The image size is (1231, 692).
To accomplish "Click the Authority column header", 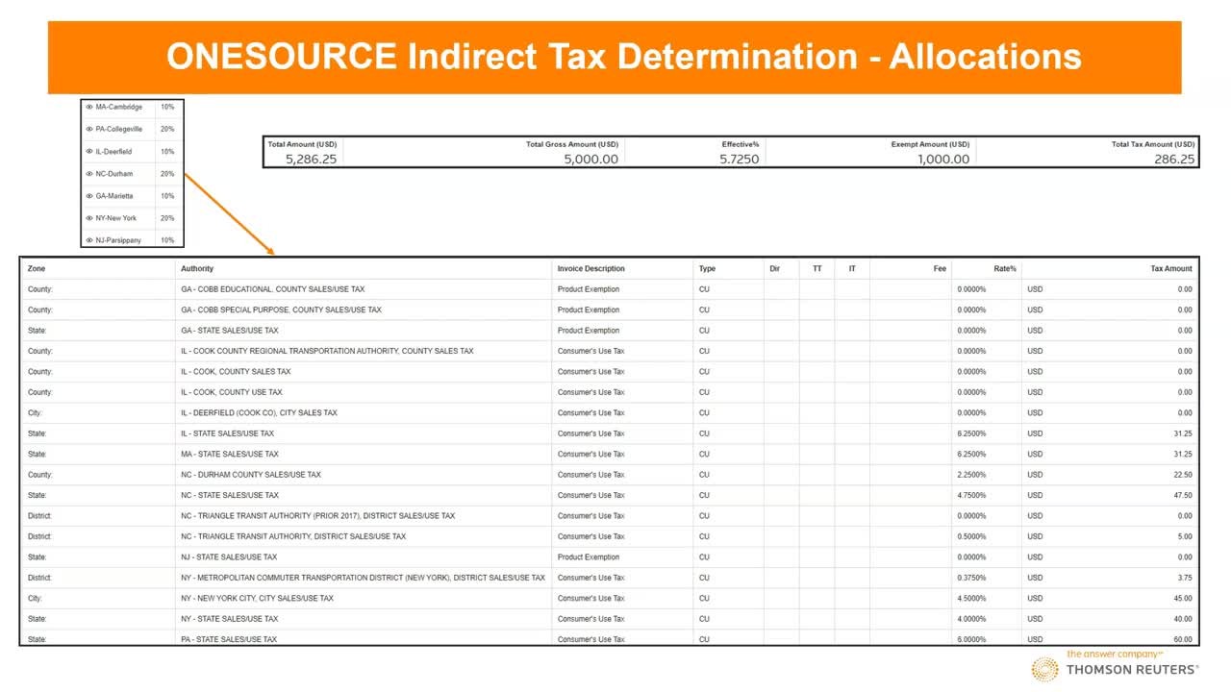I will point(197,269).
